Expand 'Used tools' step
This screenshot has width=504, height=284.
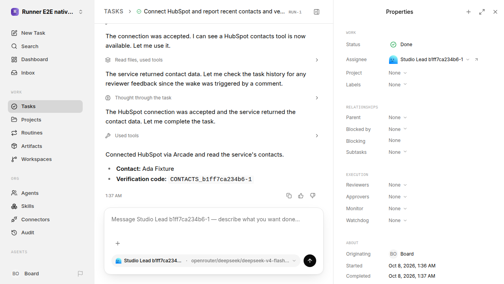pos(212,136)
